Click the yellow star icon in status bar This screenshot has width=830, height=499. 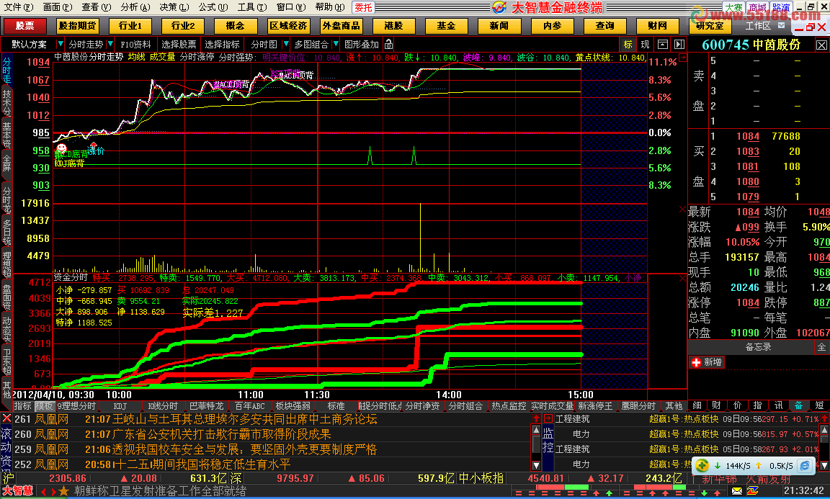tap(63, 492)
